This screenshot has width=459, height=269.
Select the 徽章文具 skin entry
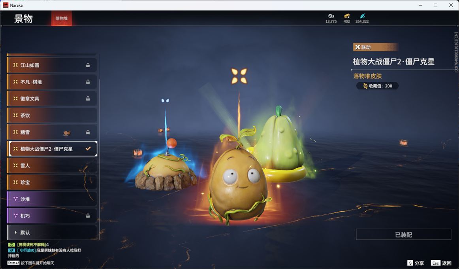point(52,99)
